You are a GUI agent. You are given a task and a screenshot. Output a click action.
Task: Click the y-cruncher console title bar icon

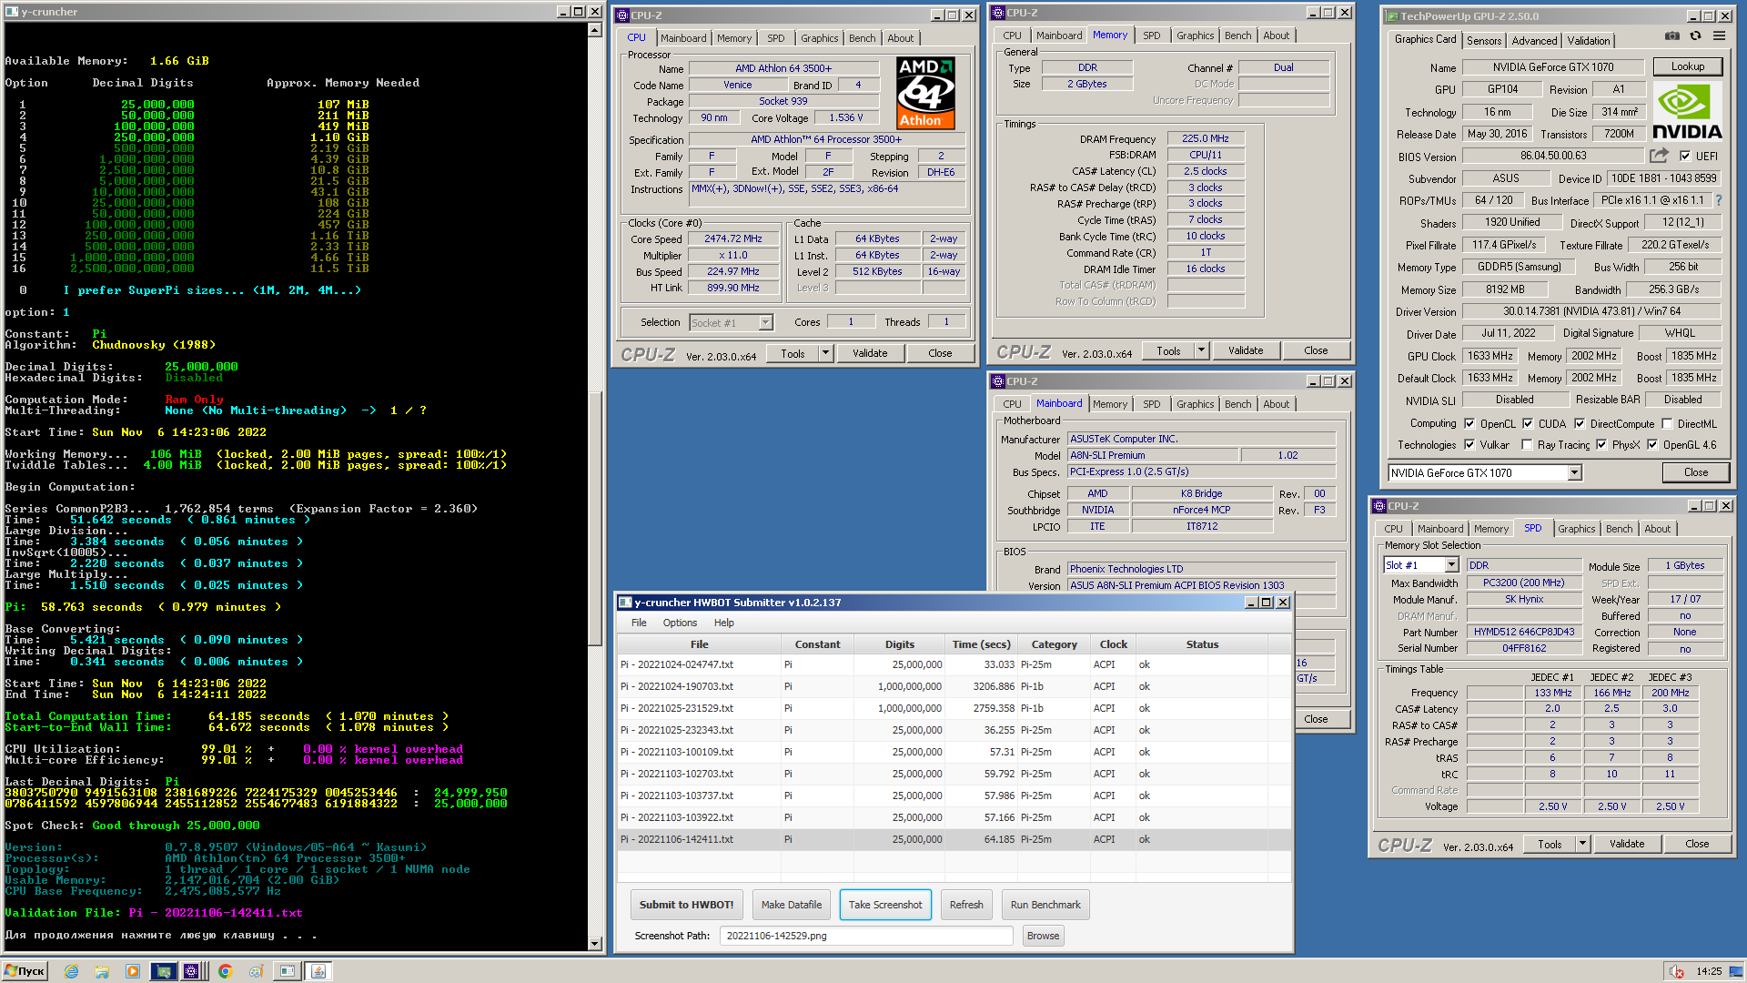pos(12,12)
